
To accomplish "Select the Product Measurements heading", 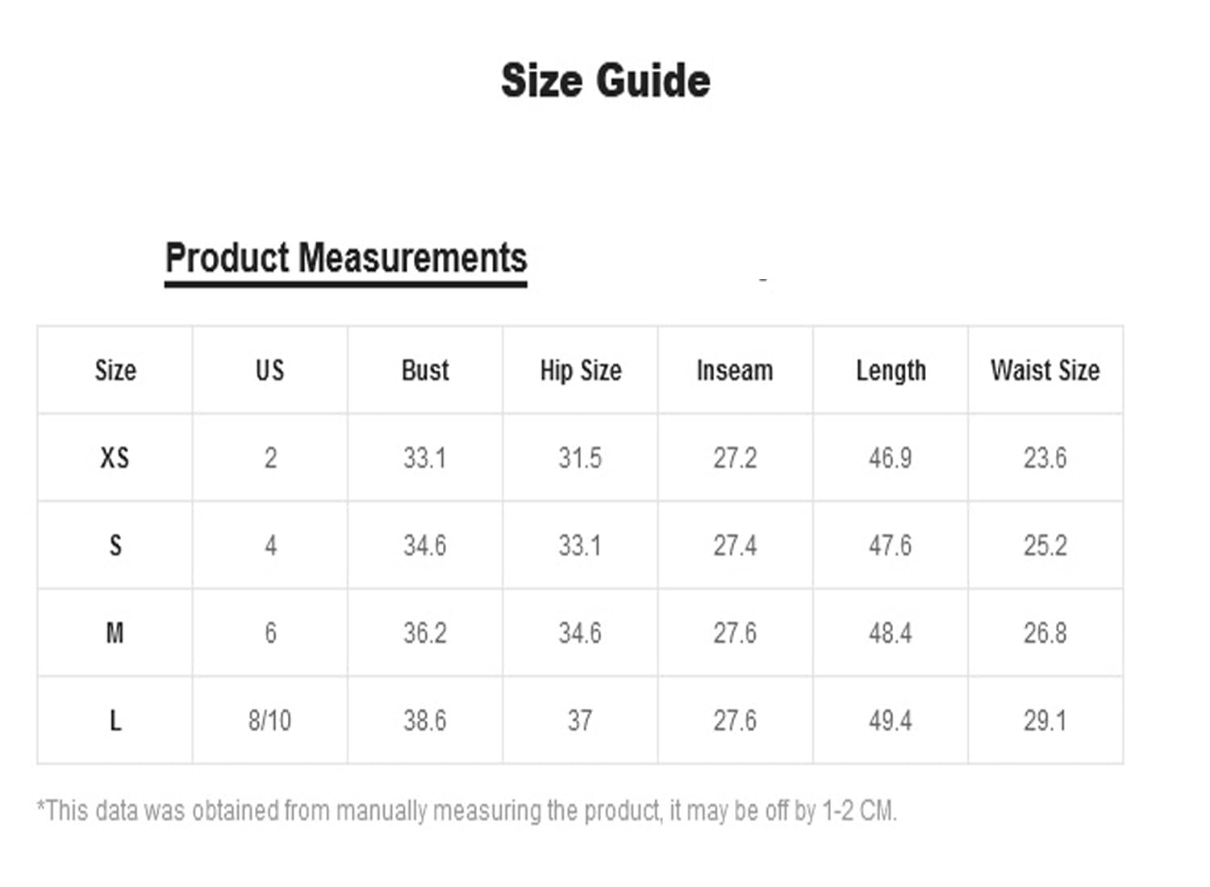I will click(345, 258).
